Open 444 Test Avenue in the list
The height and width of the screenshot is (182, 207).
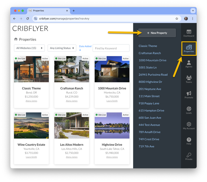pos(149,125)
